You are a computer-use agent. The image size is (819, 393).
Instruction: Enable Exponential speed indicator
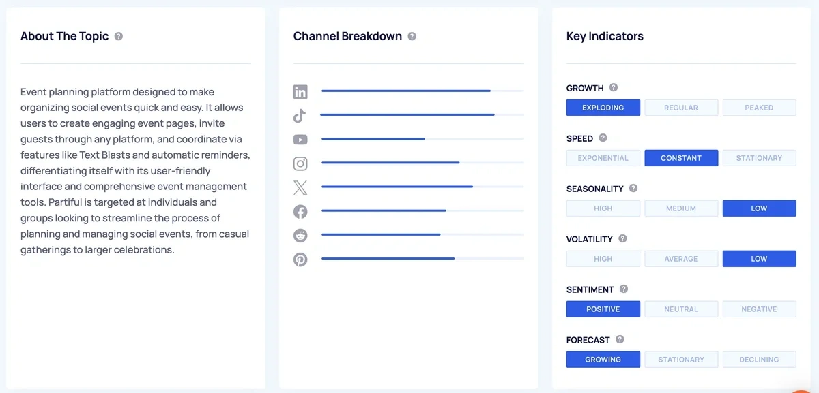(x=603, y=157)
